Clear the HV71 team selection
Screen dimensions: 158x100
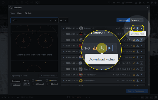pos(51,20)
